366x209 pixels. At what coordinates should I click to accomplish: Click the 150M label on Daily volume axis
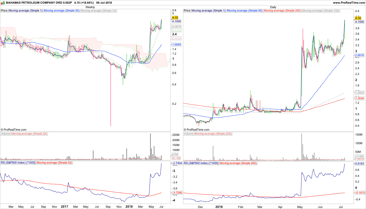(359, 135)
